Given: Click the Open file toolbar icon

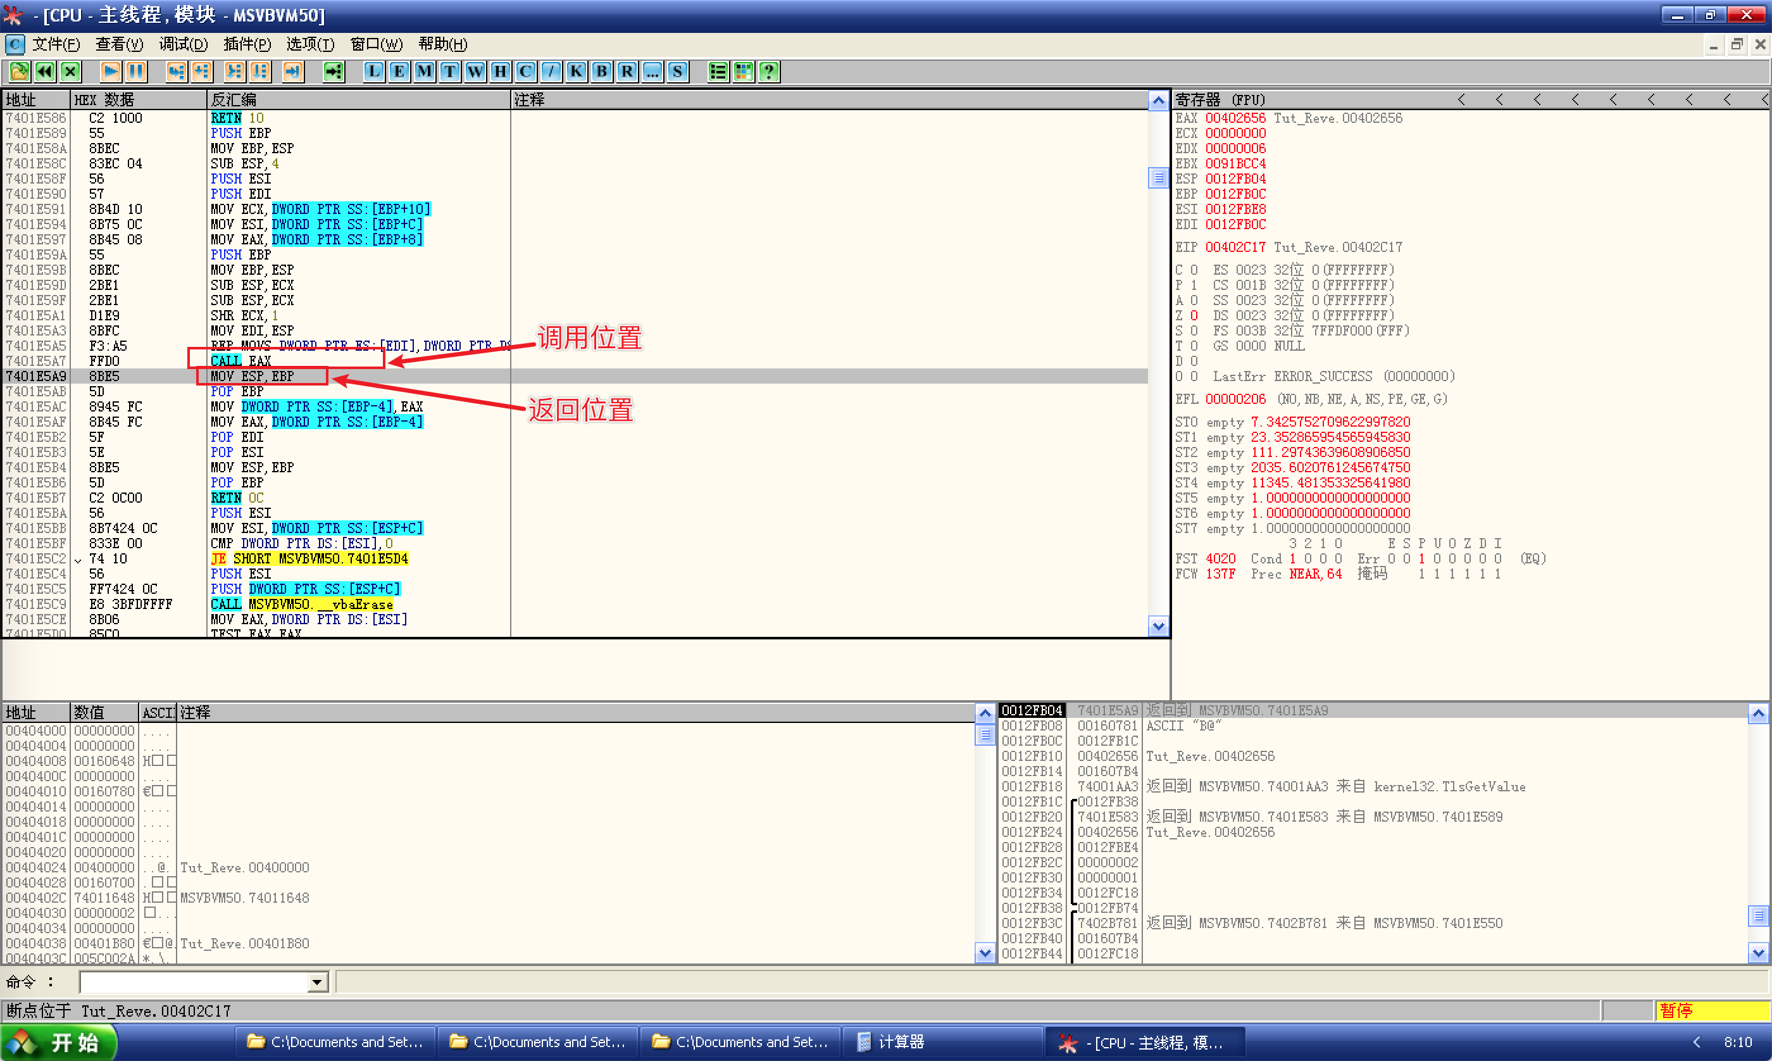Looking at the screenshot, I should coord(19,72).
